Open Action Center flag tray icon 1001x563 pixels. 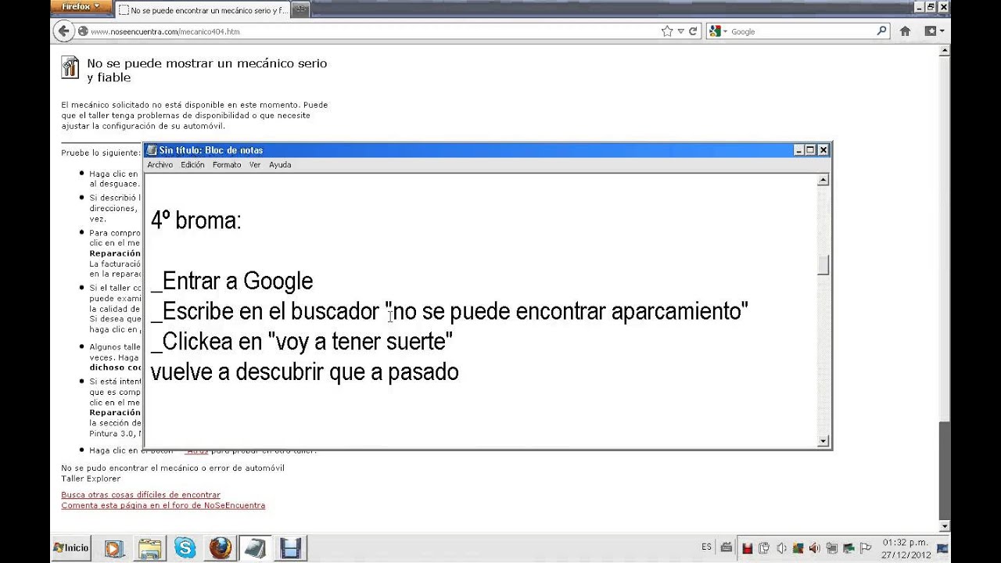tap(866, 548)
